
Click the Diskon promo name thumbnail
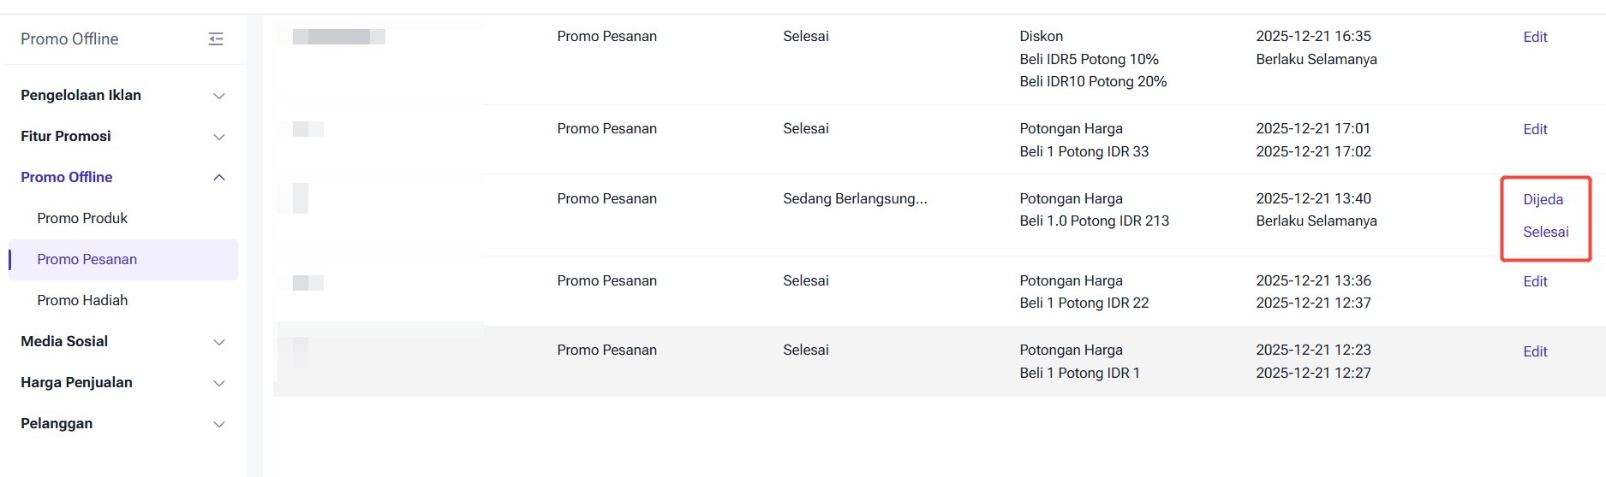click(338, 37)
